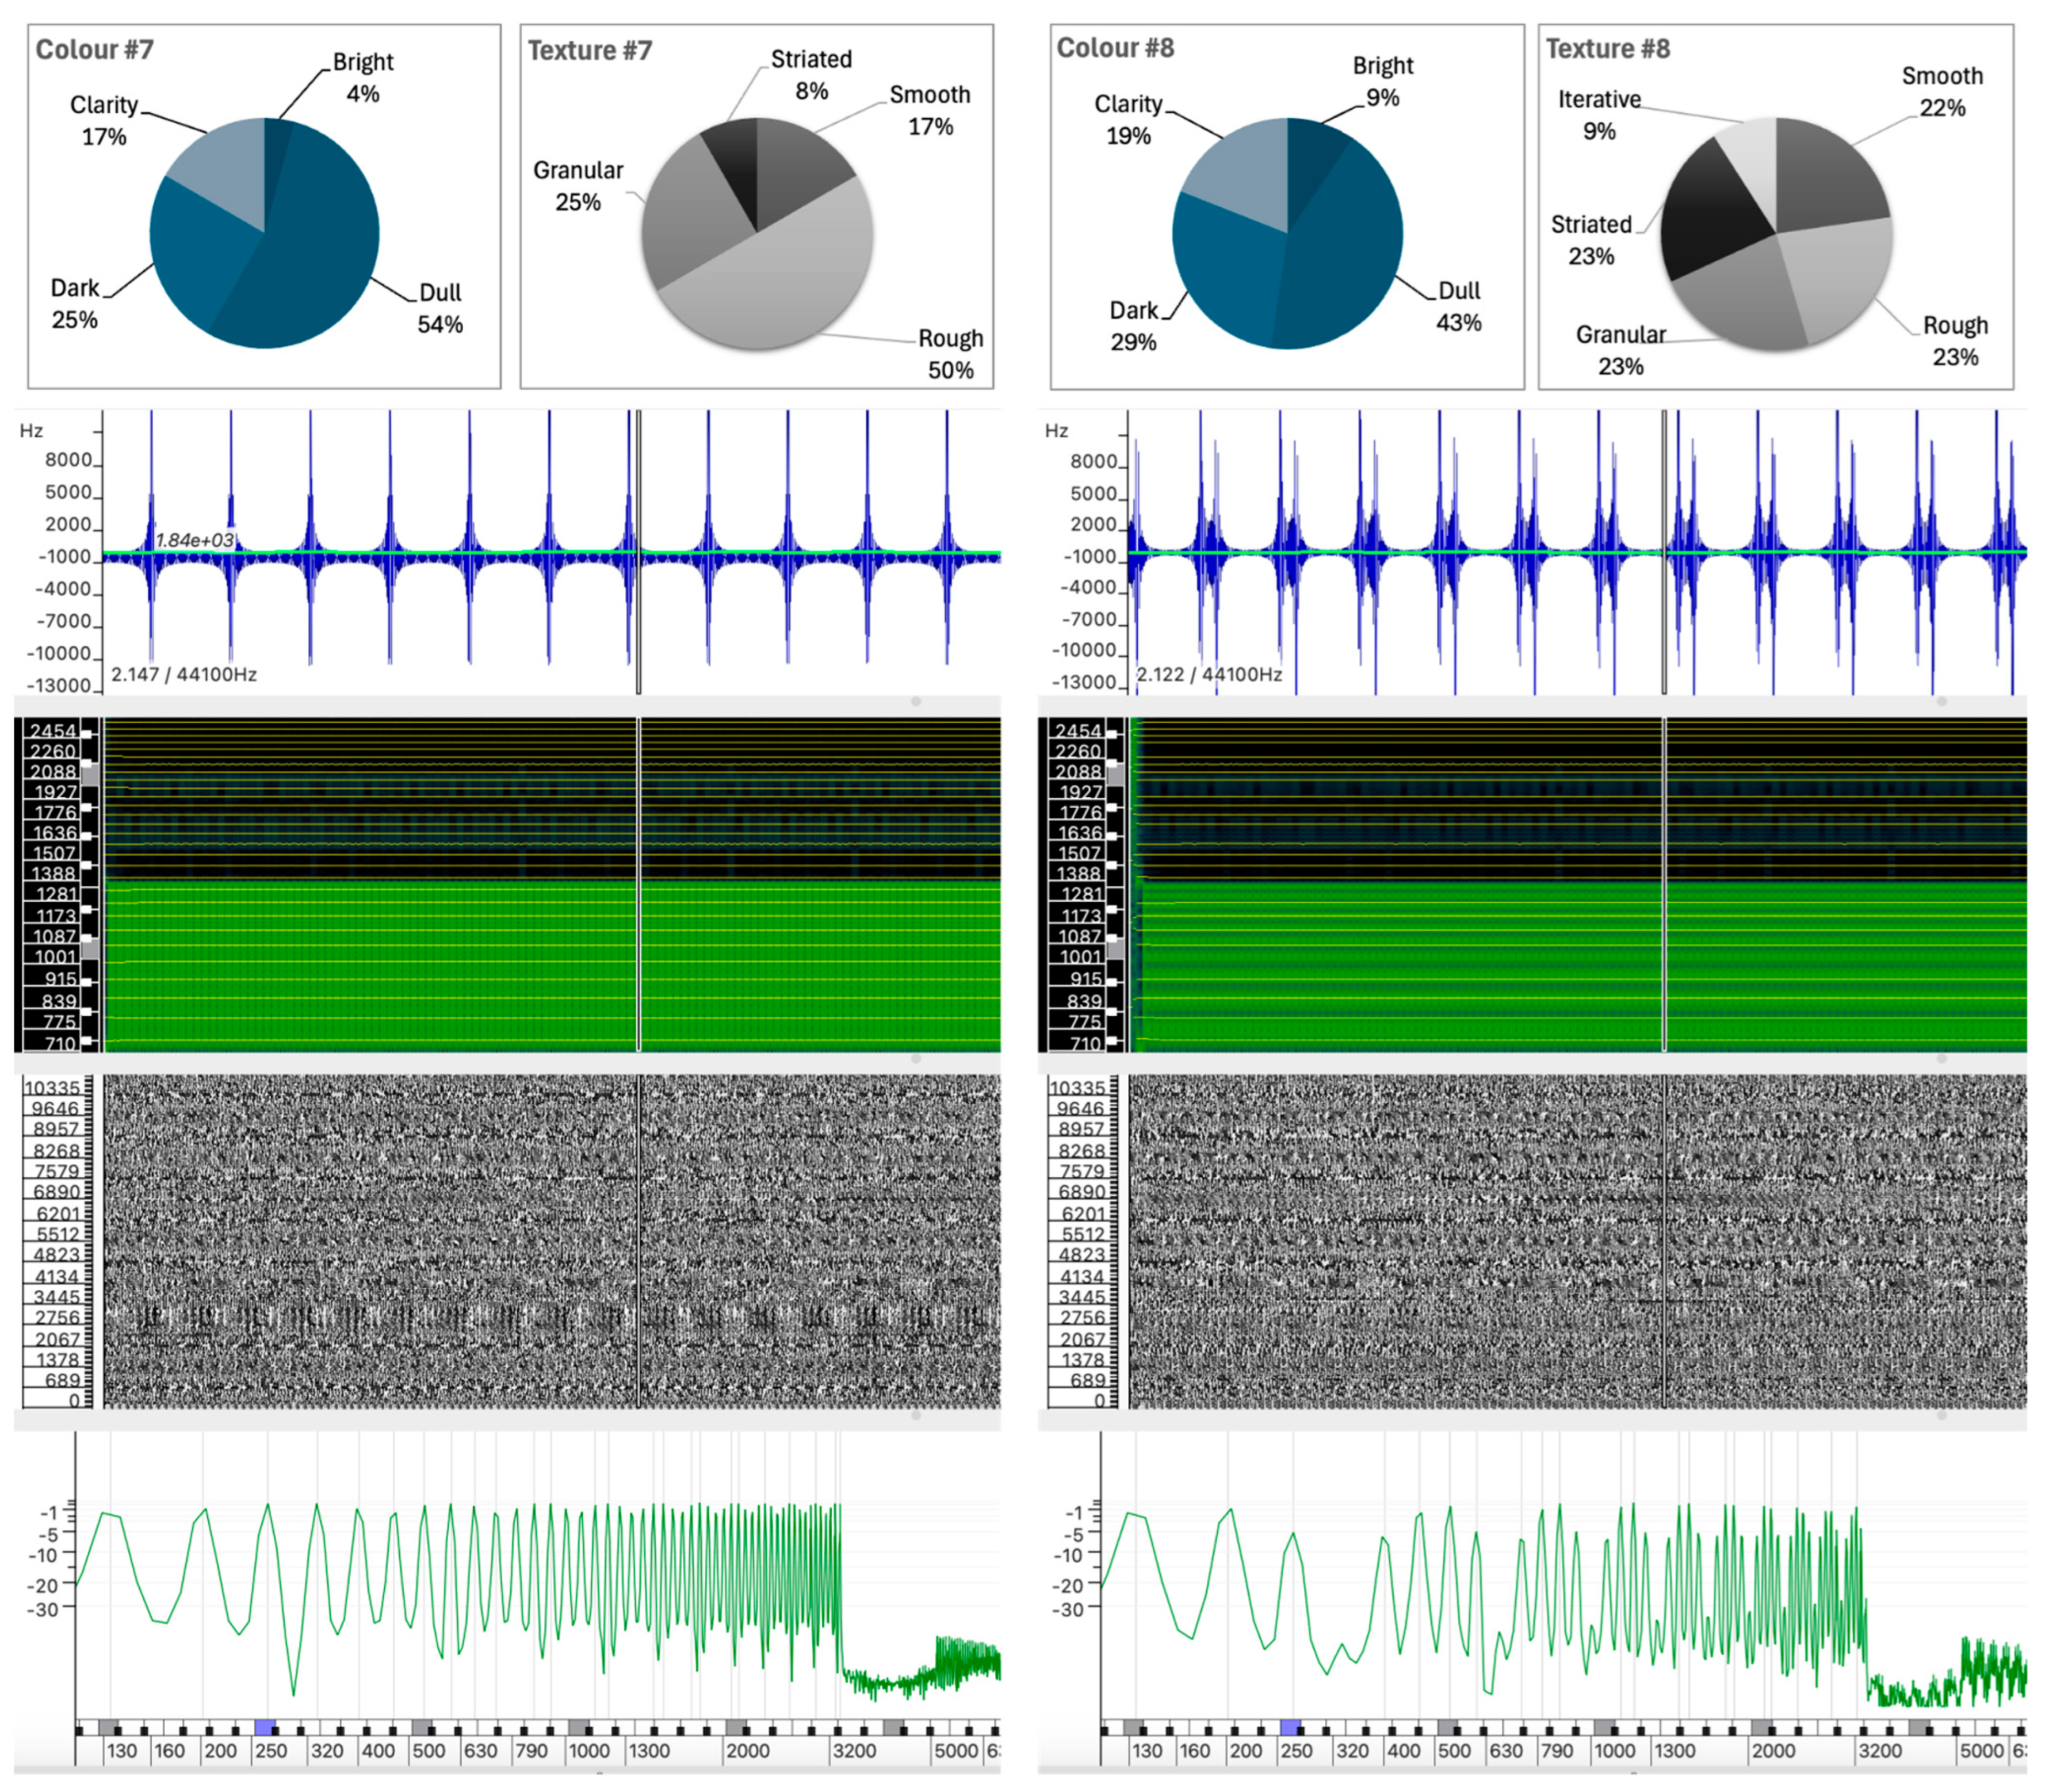Click the 2.122 / 44100Hz readout in right waveform
The width and height of the screenshot is (2049, 1792).
point(1209,674)
